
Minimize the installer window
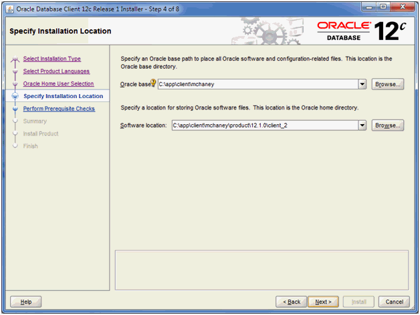pyautogui.click(x=369, y=7)
